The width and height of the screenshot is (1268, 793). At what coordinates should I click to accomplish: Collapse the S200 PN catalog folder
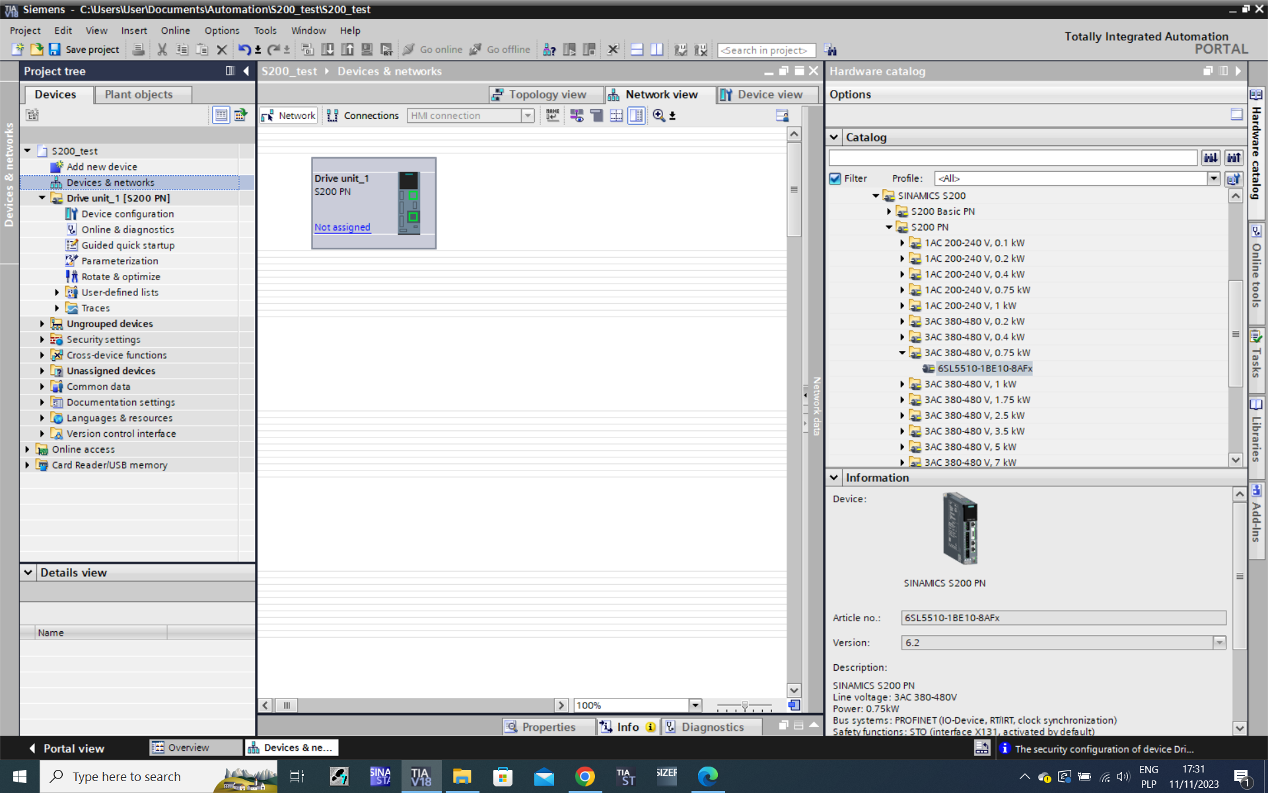click(x=889, y=227)
